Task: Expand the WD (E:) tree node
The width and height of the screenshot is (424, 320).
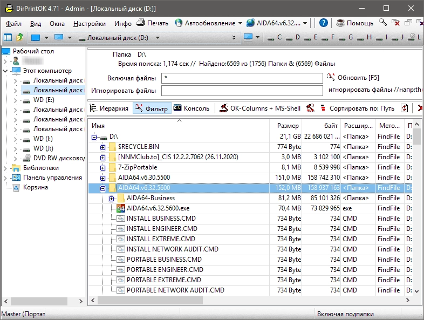Action: tap(16, 100)
